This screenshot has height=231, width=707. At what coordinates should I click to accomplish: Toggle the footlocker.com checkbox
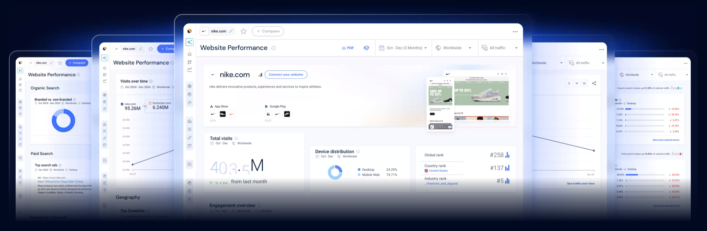pos(150,103)
